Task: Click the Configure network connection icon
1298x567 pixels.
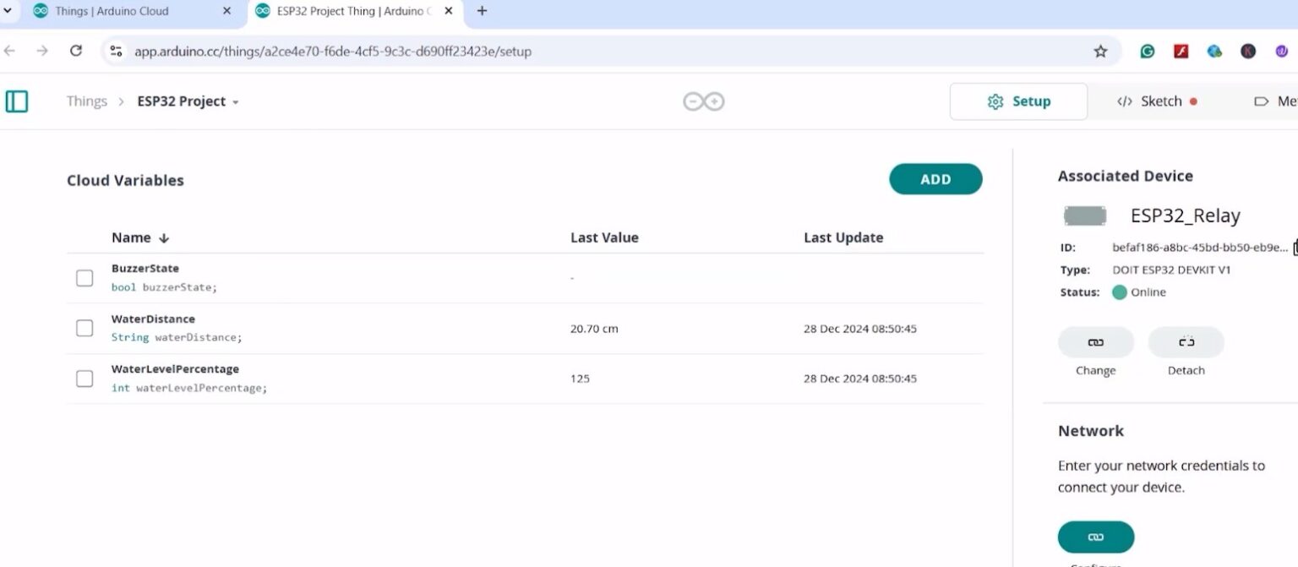Action: click(1095, 537)
